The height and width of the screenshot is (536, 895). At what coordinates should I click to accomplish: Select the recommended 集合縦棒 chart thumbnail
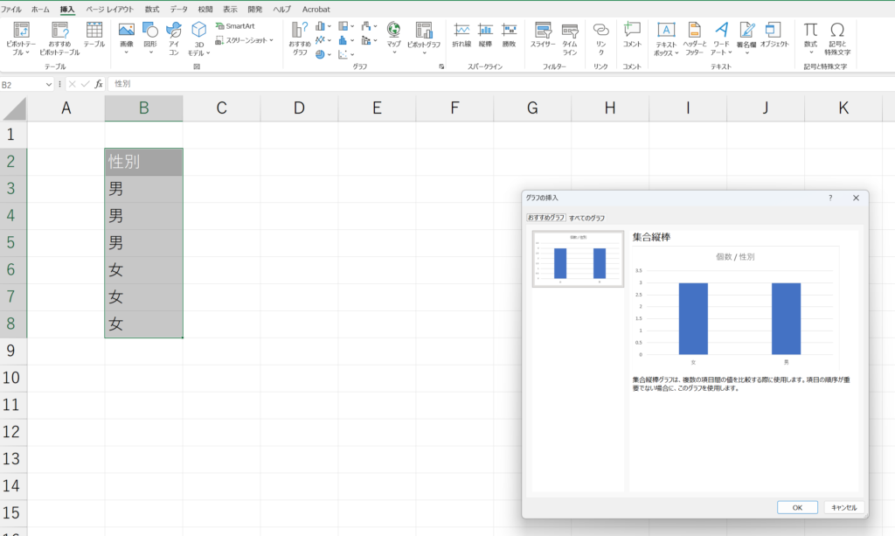[578, 259]
